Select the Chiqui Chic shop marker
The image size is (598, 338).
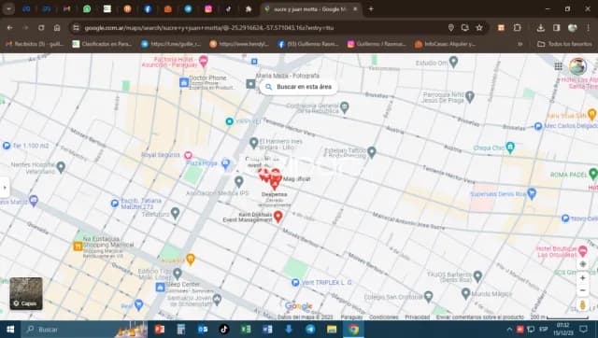click(510, 147)
